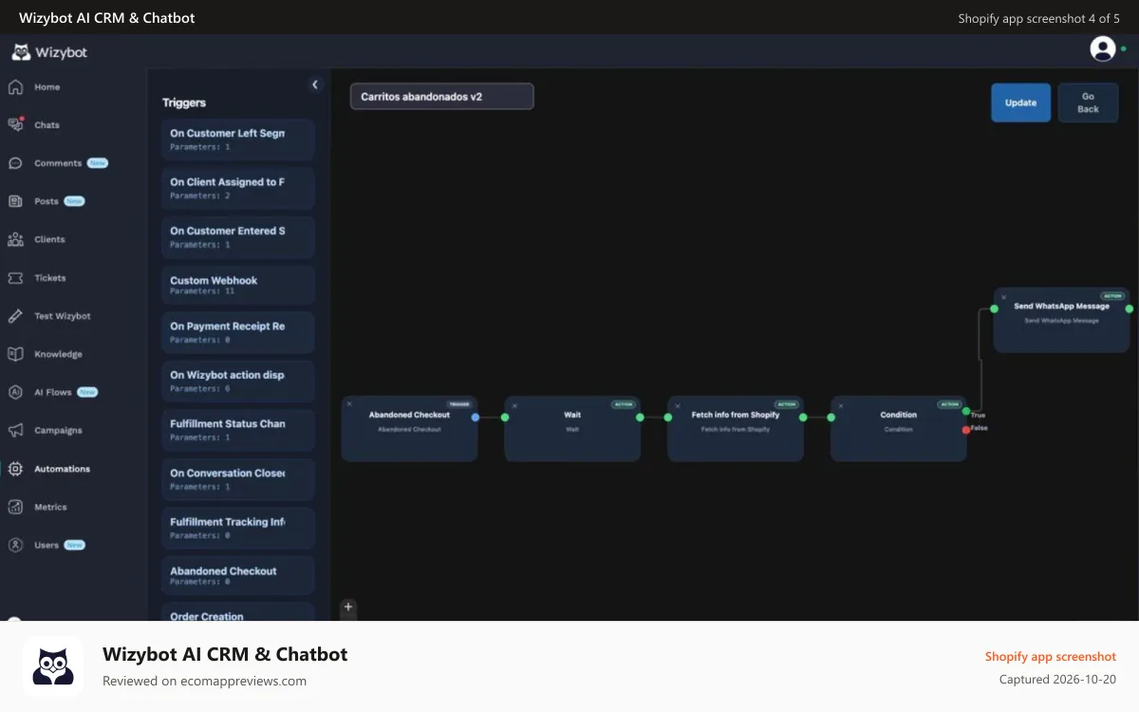Click the Test Wizybot pencil icon
The width and height of the screenshot is (1139, 712).
pos(15,316)
